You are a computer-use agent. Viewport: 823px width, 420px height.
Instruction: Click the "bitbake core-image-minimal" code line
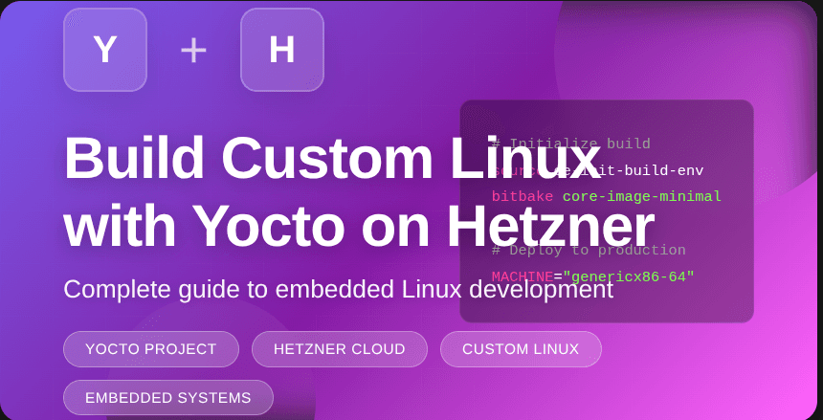point(606,197)
